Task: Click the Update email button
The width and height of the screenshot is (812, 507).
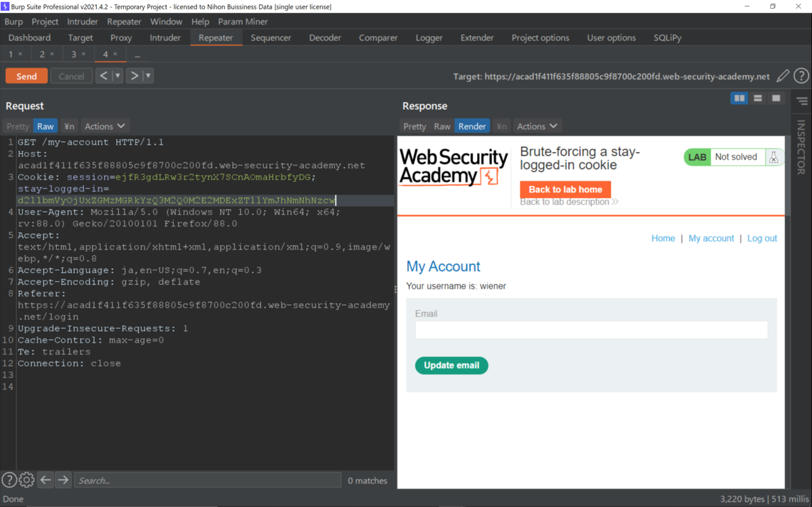Action: pos(451,365)
